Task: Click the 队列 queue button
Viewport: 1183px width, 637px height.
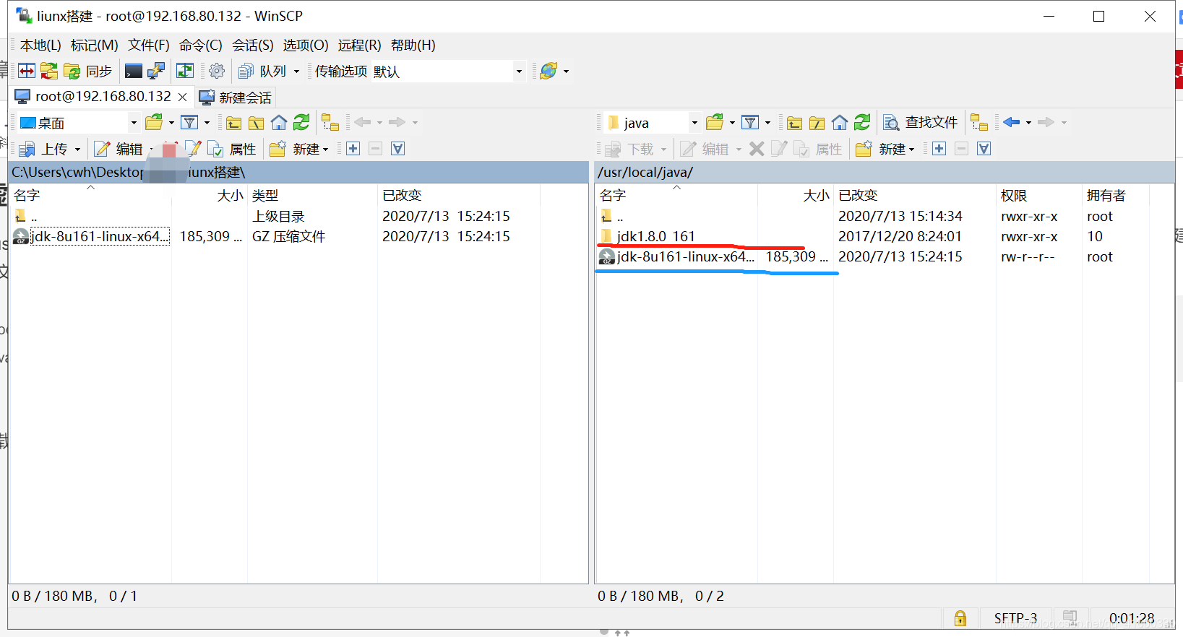Action: coord(264,71)
